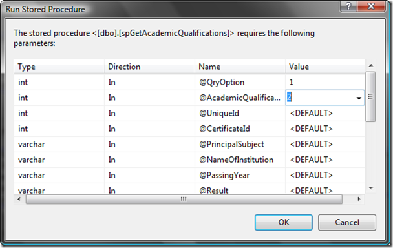This screenshot has height=248, width=393.
Task: Click the vertical scrollbar down arrow
Action: point(371,188)
